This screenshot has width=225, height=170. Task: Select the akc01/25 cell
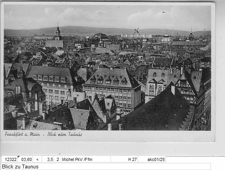click(152, 159)
